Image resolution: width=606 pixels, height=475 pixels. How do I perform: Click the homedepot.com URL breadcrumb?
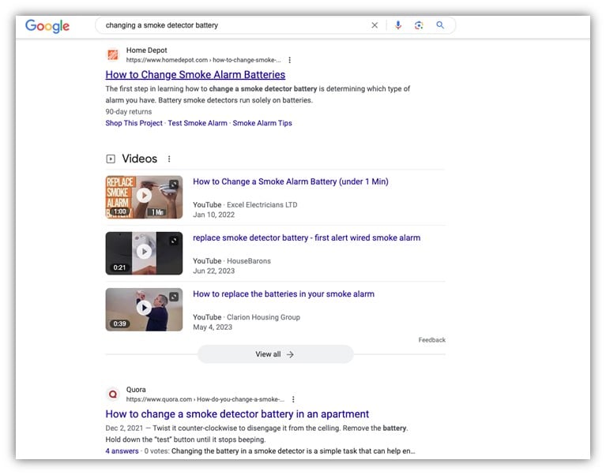tap(203, 60)
